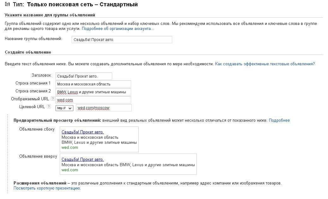This screenshot has width=328, height=199.
Task: Select the Строка описания 1 field
Action: point(93,84)
